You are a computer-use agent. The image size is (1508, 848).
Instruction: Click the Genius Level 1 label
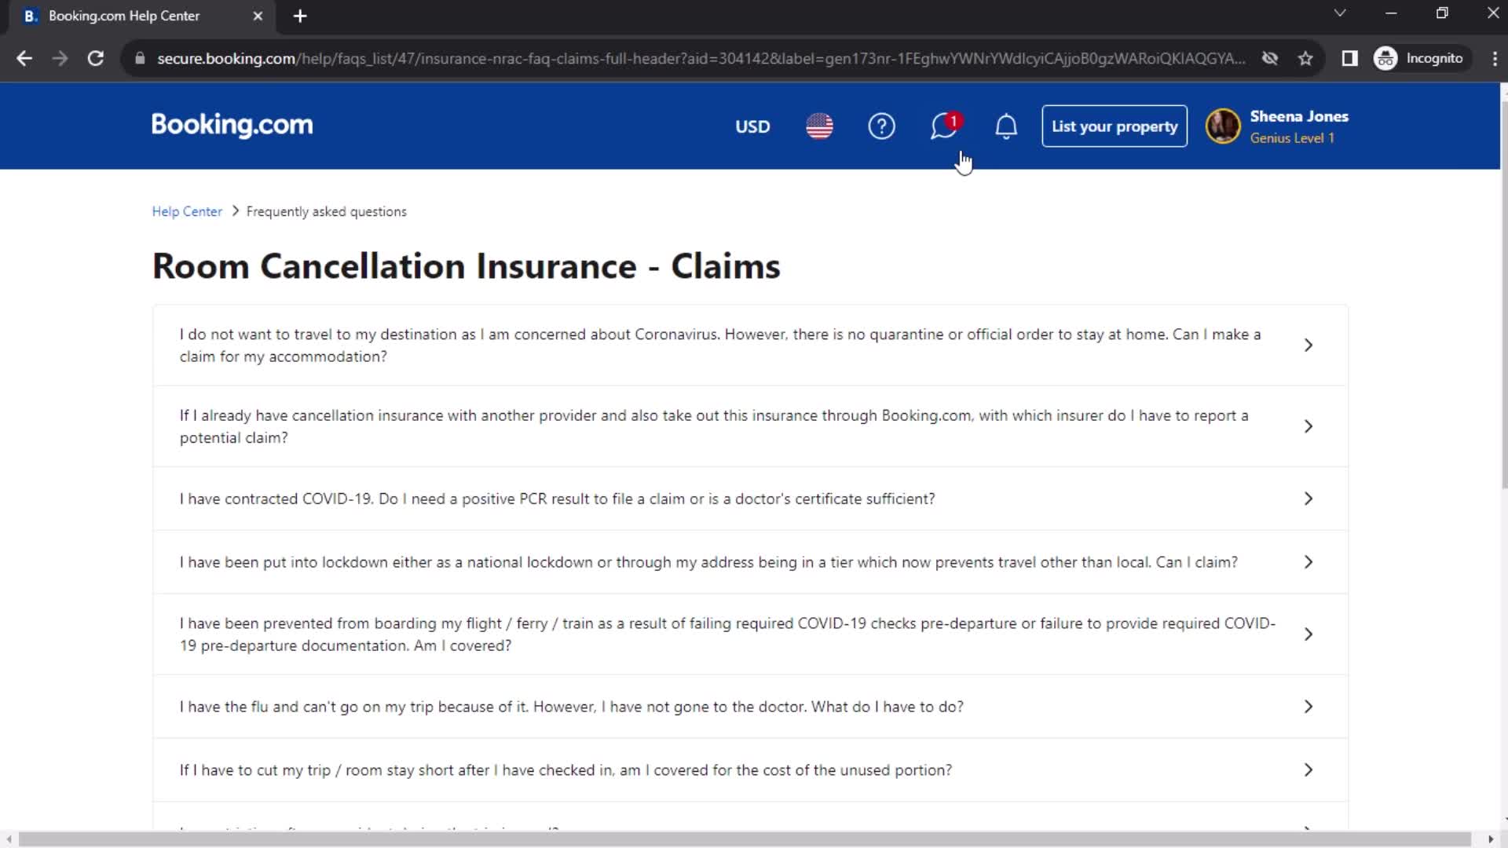click(1292, 138)
